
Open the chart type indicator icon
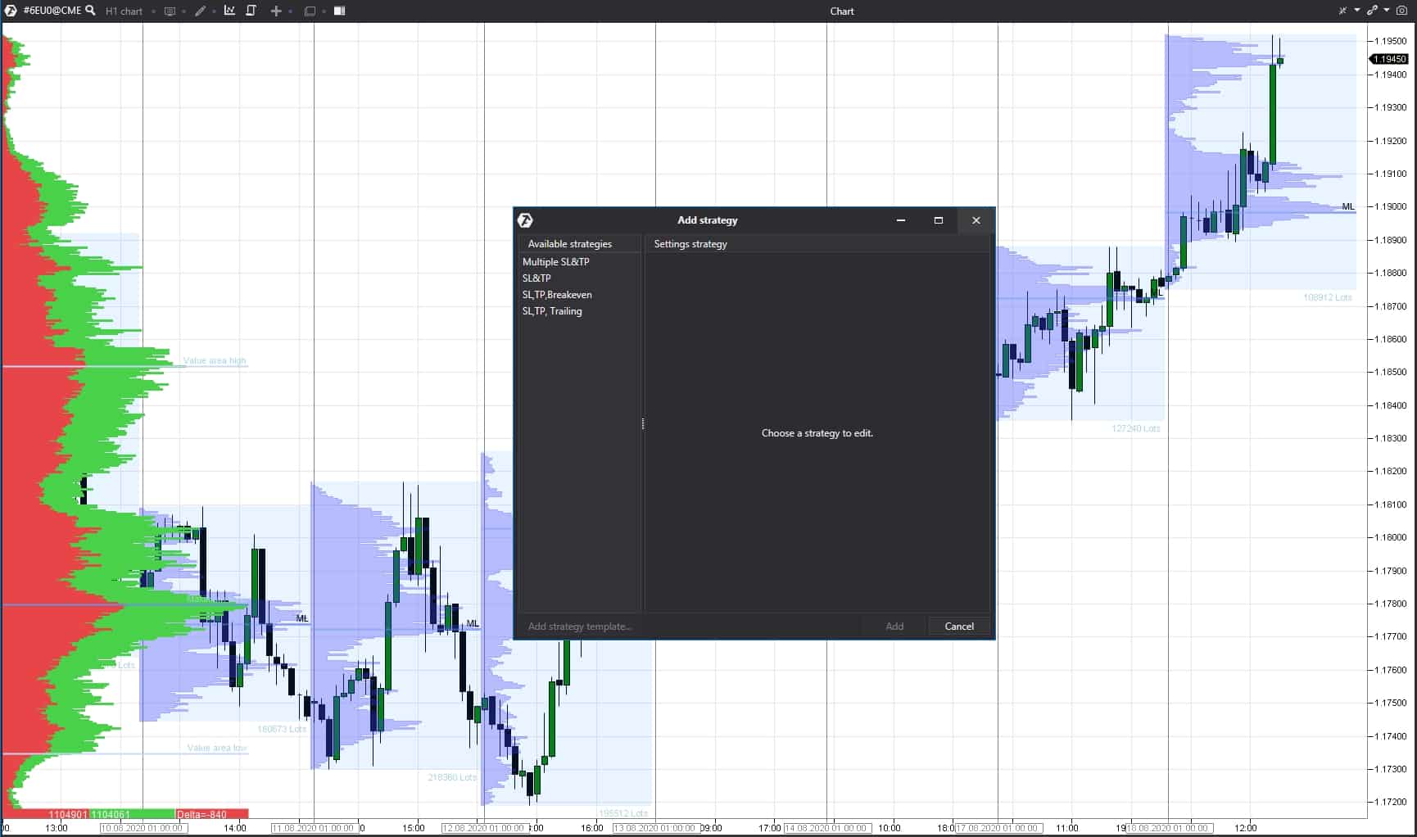coord(229,11)
